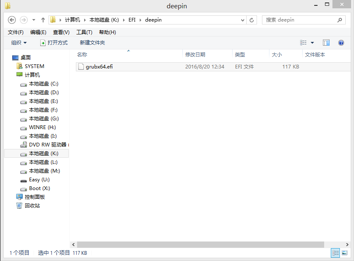
Task: Select the DVD RW 驱动器 tree entry
Action: 44,145
